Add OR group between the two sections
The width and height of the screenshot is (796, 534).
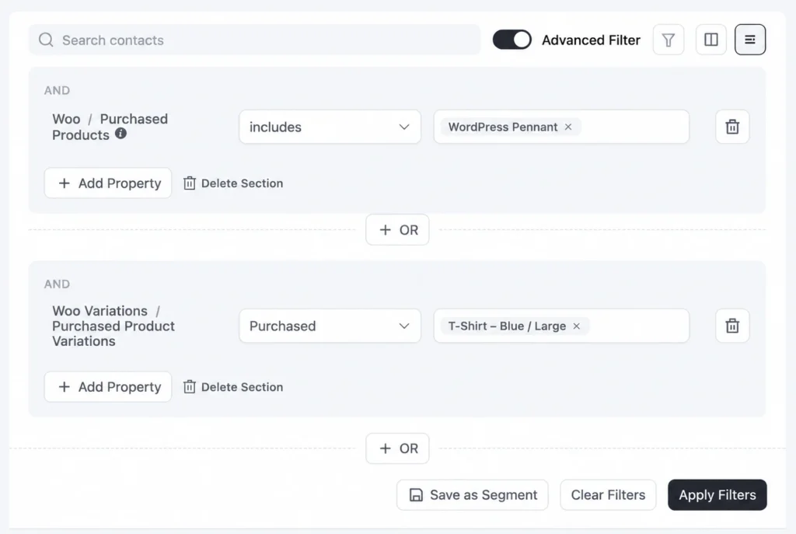tap(397, 230)
